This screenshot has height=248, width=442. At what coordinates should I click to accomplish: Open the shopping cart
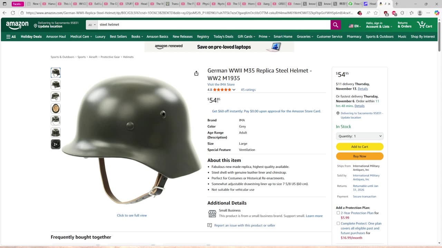click(424, 25)
